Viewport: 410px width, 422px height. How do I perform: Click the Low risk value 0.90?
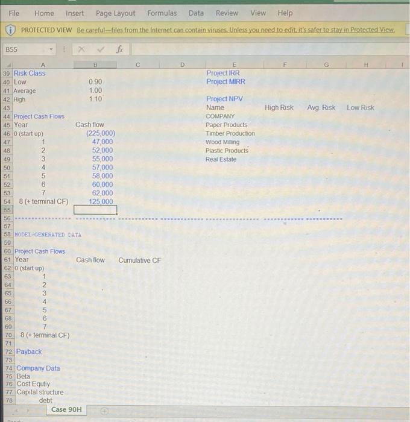95,82
